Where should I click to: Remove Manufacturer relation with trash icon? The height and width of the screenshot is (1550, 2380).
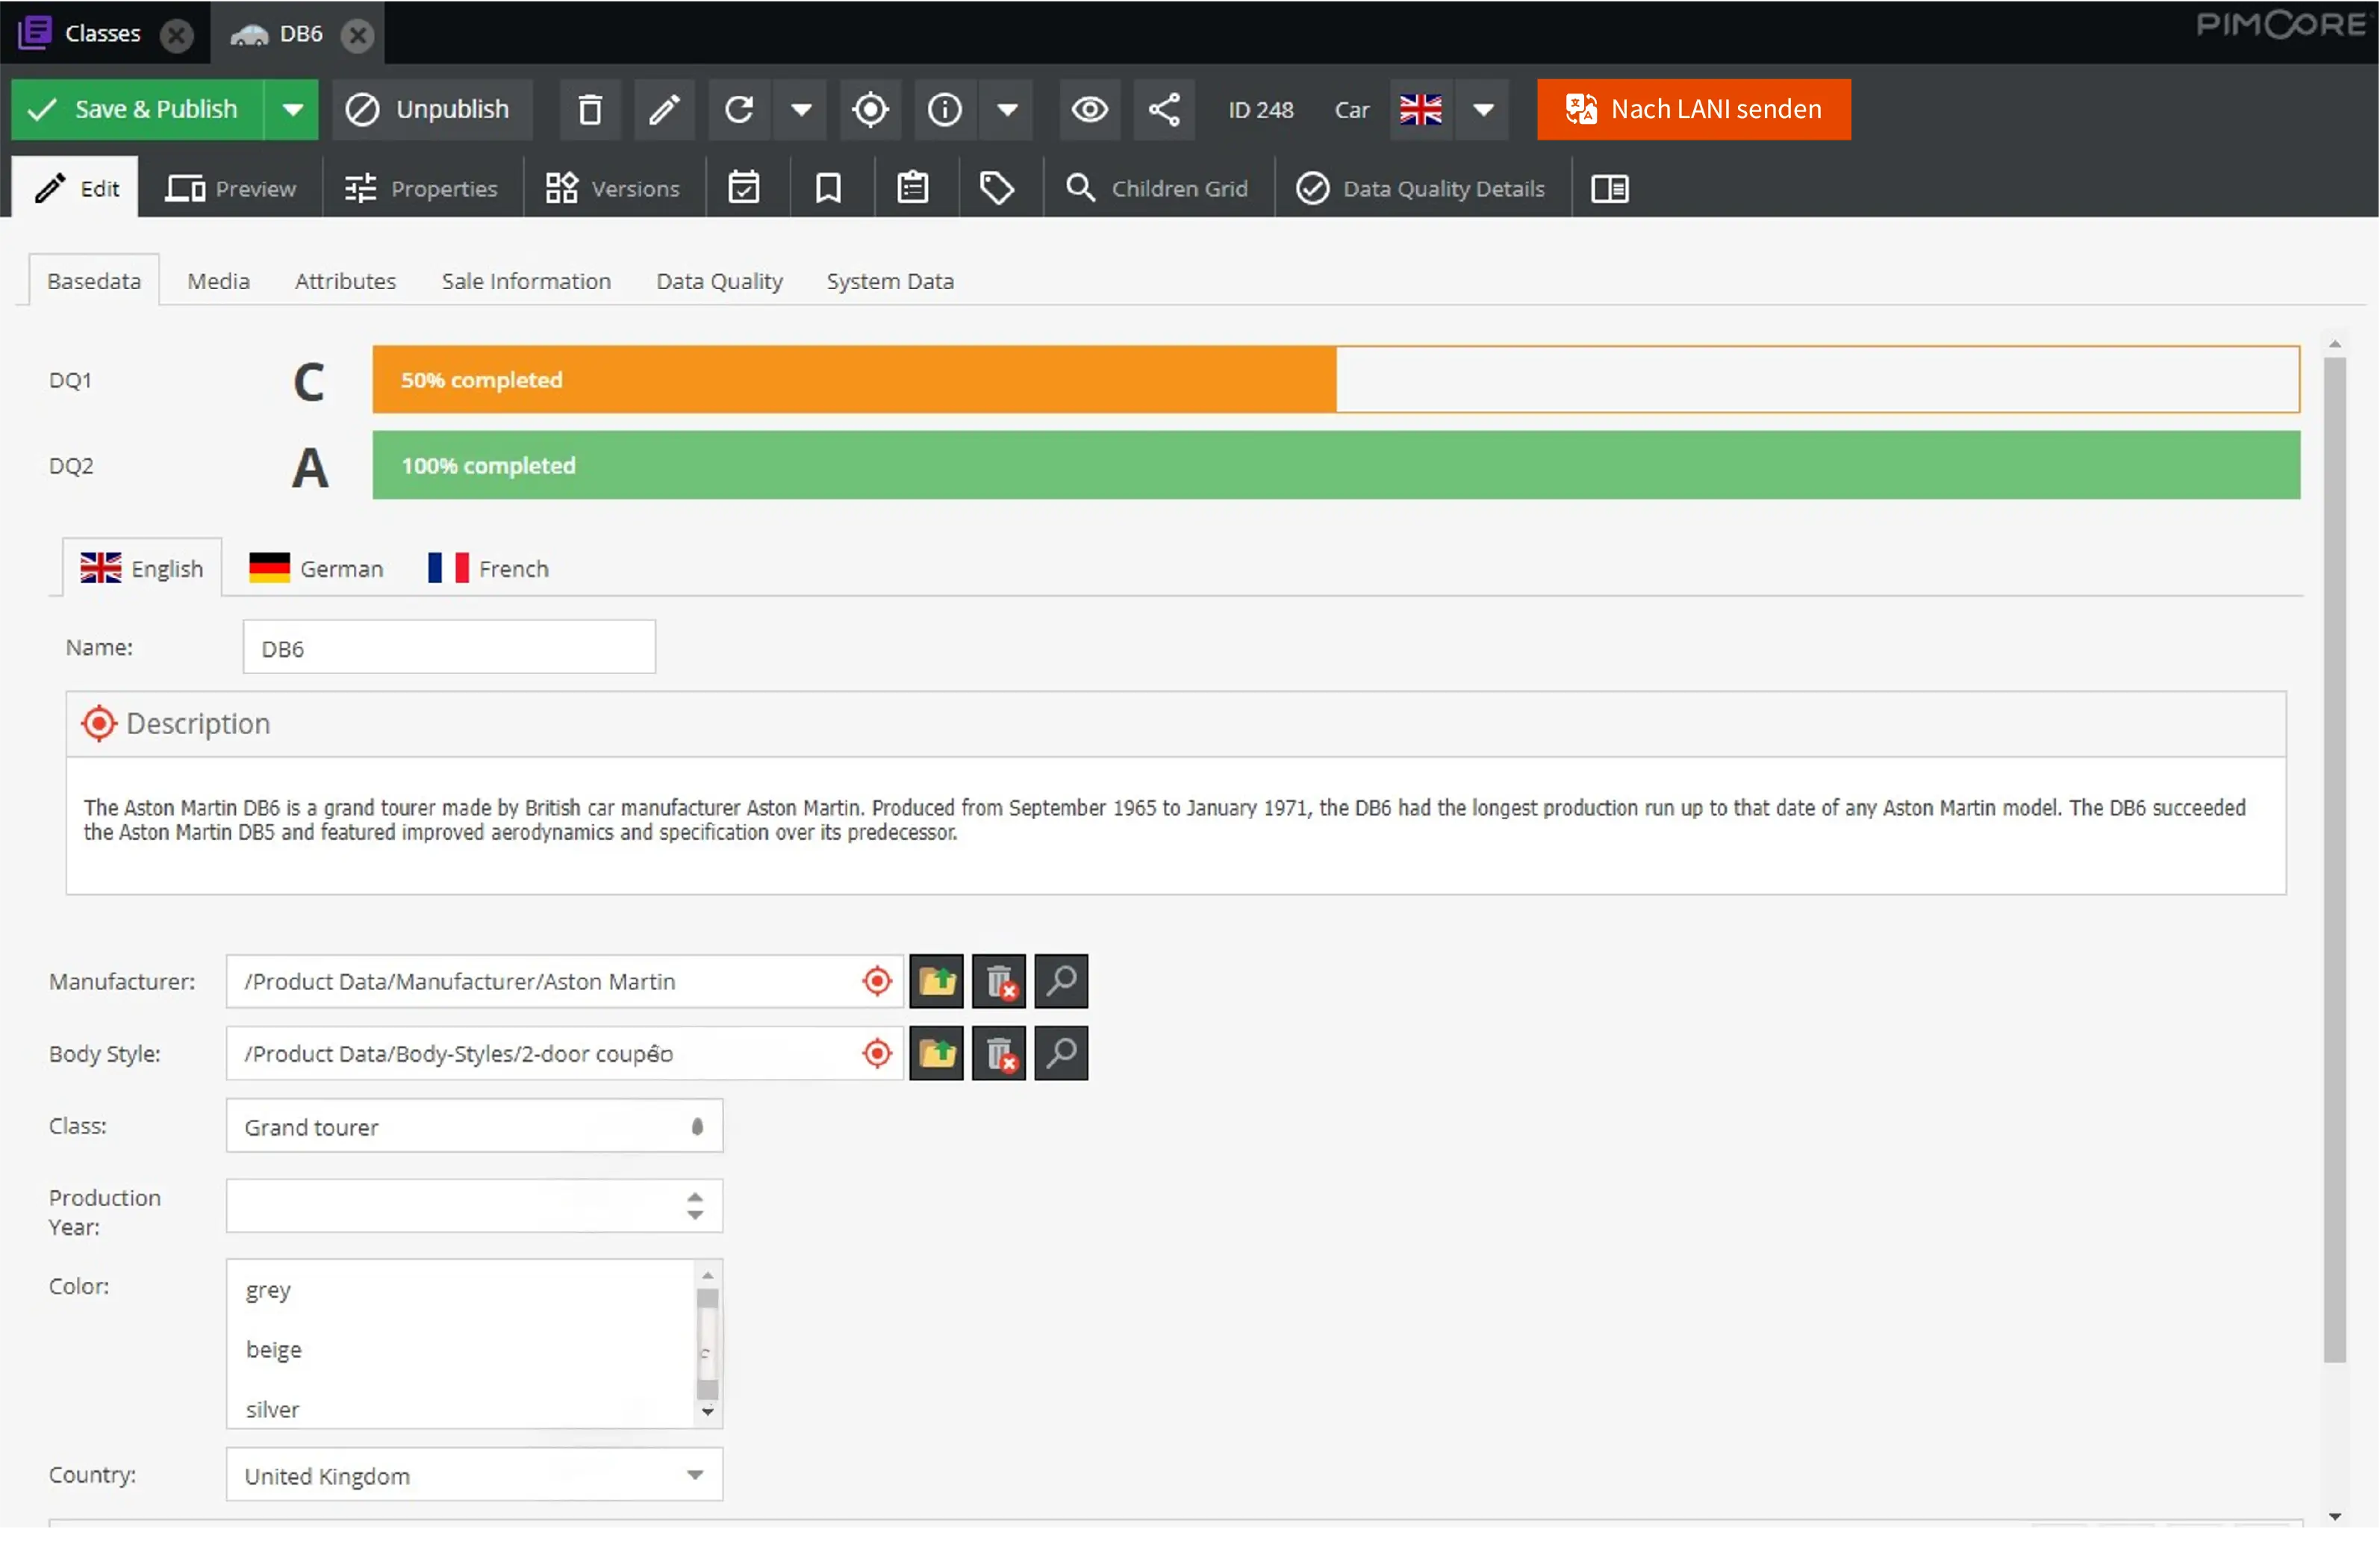pyautogui.click(x=999, y=981)
